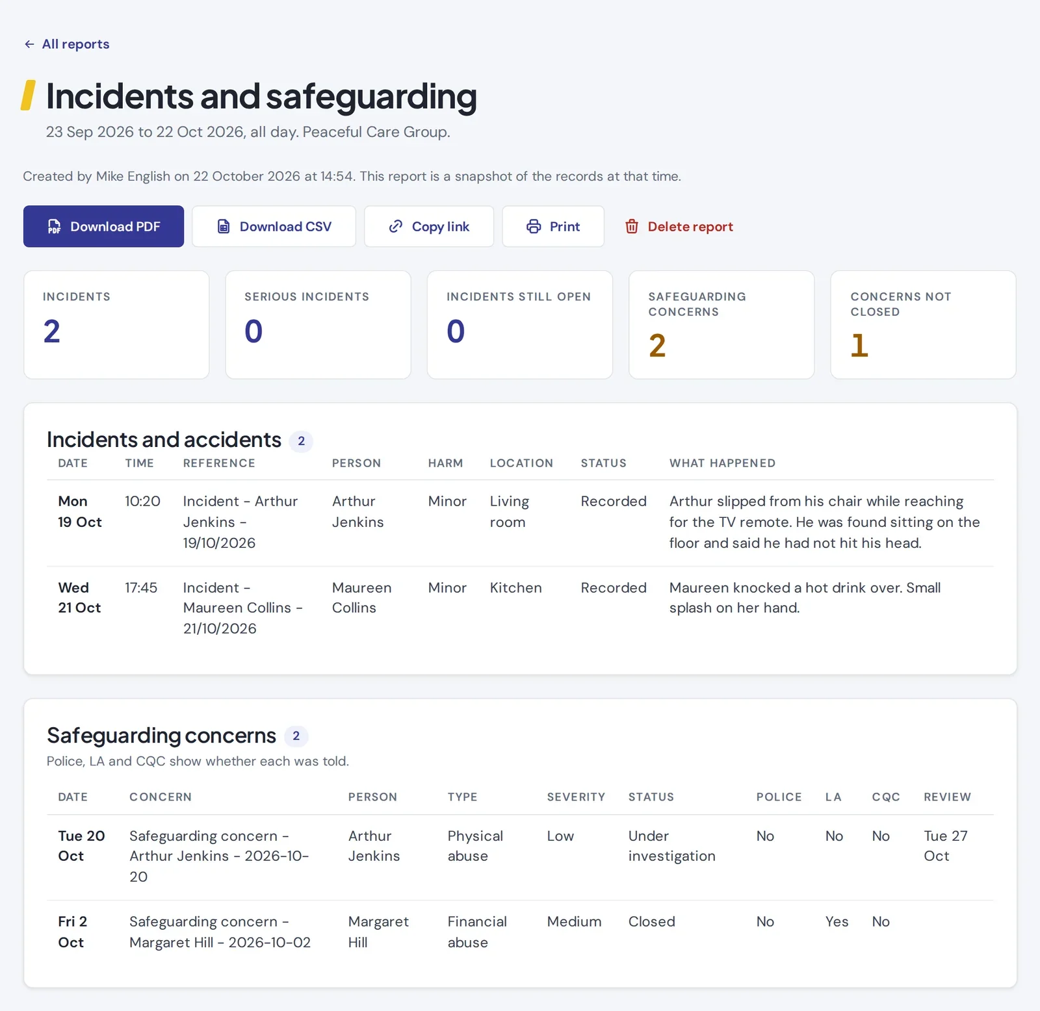Viewport: 1040px width, 1011px height.
Task: Click 'Maureen knocked a hot drink over' description
Action: pos(805,598)
